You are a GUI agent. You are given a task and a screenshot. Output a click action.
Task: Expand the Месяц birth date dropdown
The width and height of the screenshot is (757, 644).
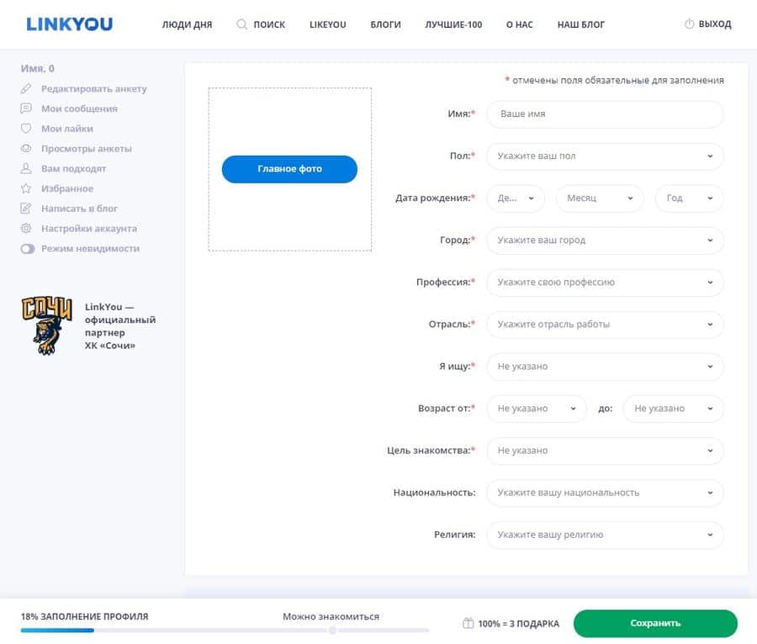click(x=600, y=198)
